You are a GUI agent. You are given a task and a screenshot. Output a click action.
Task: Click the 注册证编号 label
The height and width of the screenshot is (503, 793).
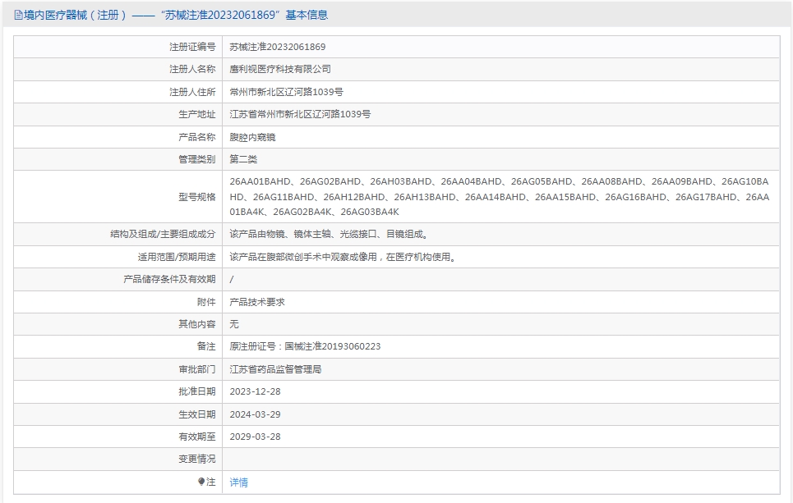click(x=192, y=47)
